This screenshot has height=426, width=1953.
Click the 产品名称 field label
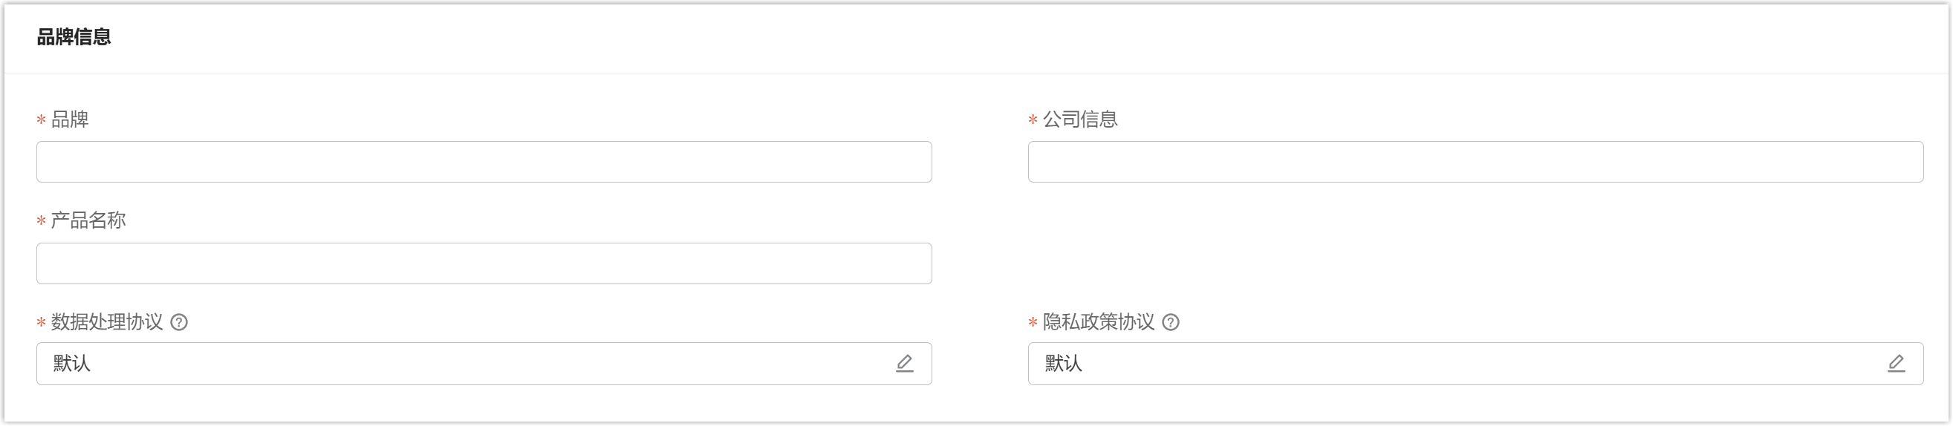tap(88, 220)
